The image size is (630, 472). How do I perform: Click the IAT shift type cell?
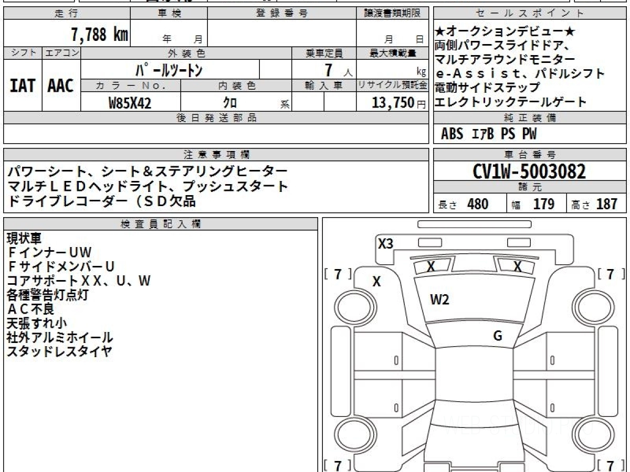23,86
